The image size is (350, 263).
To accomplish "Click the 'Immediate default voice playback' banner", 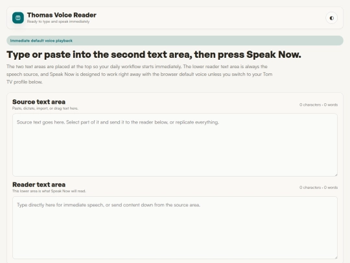I will (175, 40).
